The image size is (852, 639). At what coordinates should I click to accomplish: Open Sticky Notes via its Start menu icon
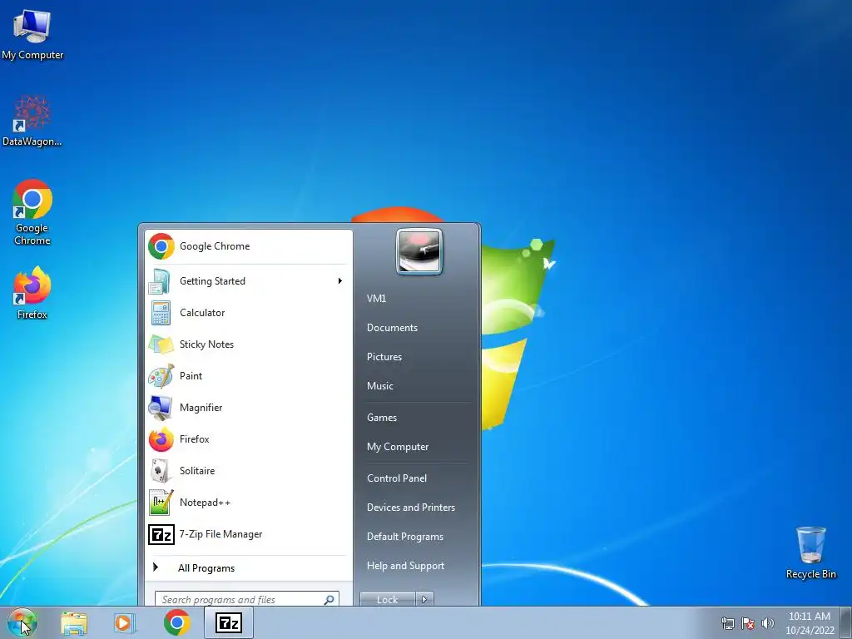(161, 344)
